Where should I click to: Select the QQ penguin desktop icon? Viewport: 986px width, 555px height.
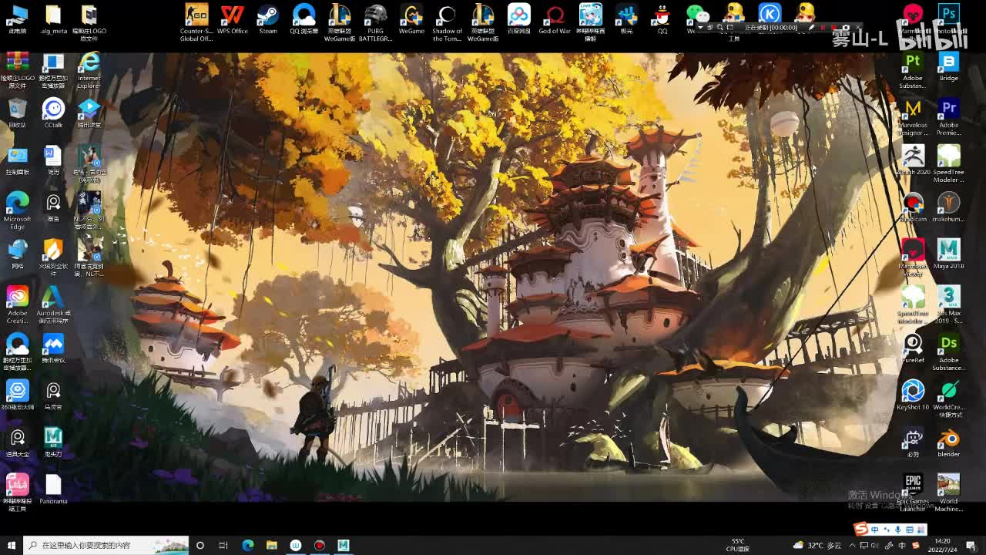click(662, 15)
